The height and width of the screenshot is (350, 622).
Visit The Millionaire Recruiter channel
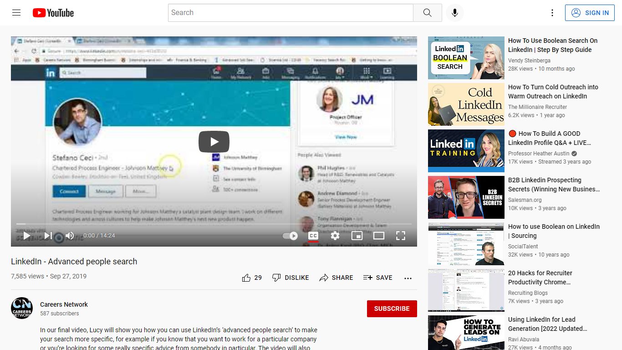538,107
